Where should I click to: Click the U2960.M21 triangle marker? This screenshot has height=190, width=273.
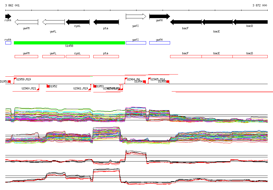[38, 89]
